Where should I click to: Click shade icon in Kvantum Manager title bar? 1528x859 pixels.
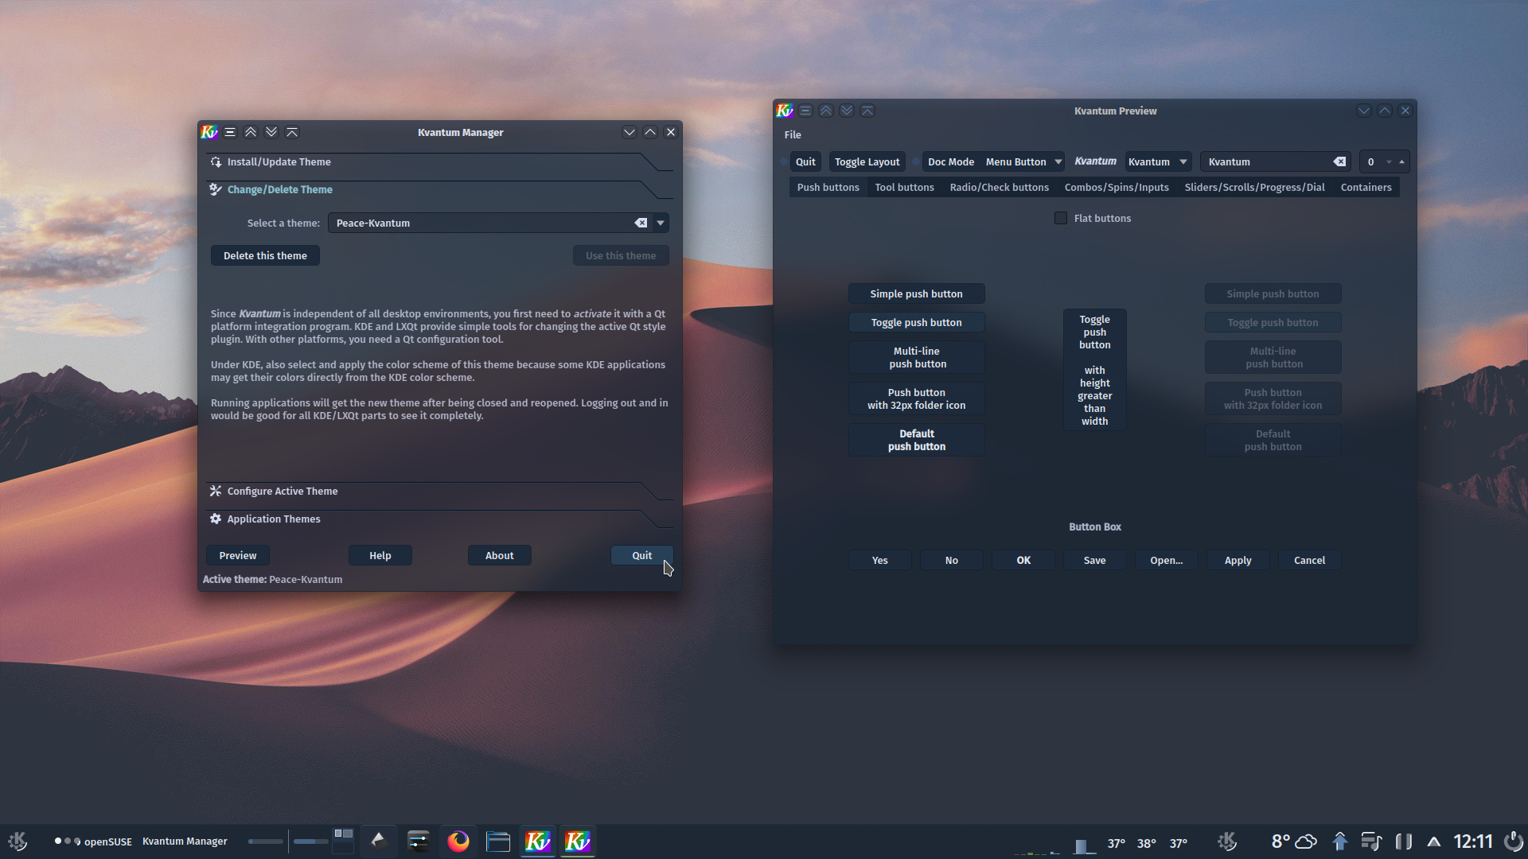point(292,132)
